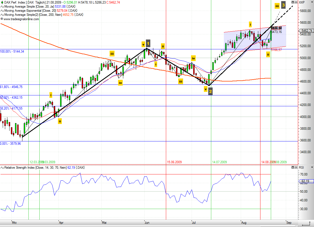Select the 50,00% - 4362,15 Fibonacci label
Viewport: 314px width, 227px height.
11,98
